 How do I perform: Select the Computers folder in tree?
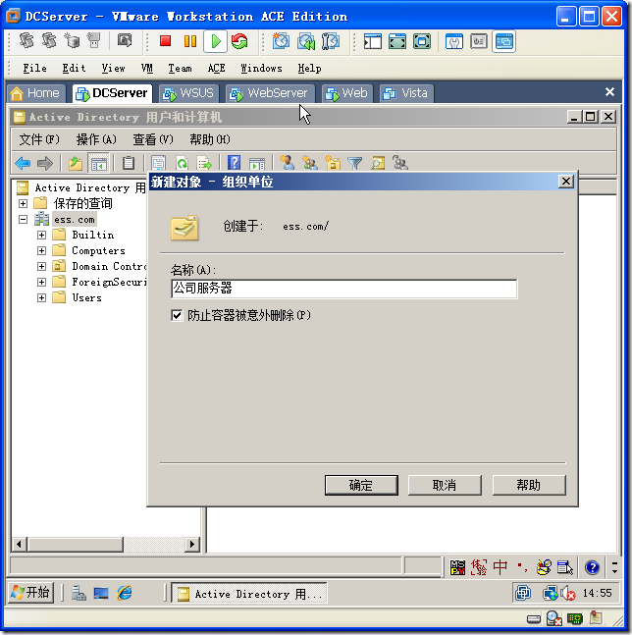coord(98,250)
